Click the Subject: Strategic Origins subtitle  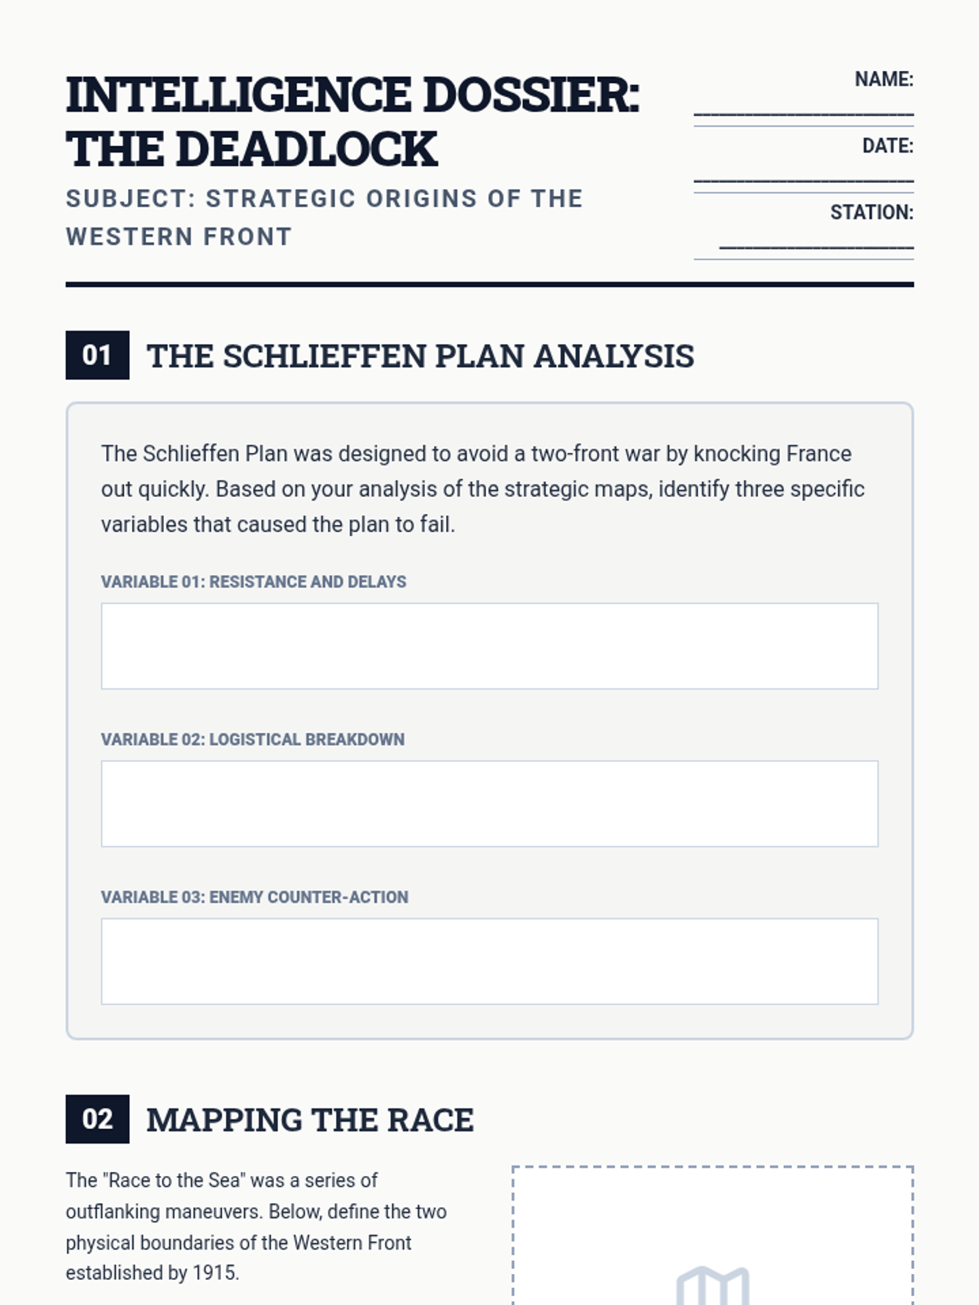(x=325, y=218)
